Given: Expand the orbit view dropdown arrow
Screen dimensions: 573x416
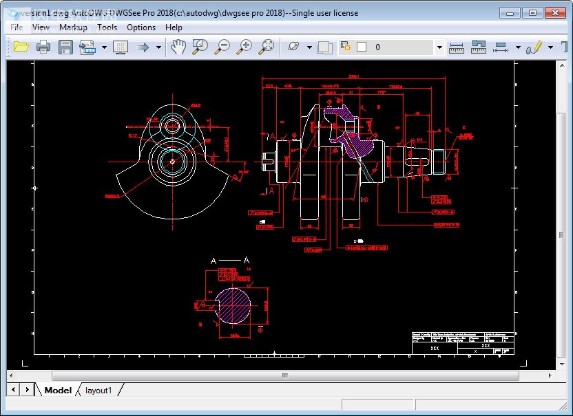Looking at the screenshot, I should point(309,47).
